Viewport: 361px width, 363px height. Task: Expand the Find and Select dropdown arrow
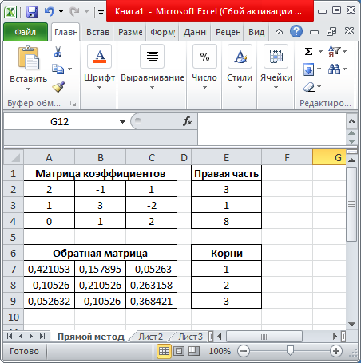point(345,69)
